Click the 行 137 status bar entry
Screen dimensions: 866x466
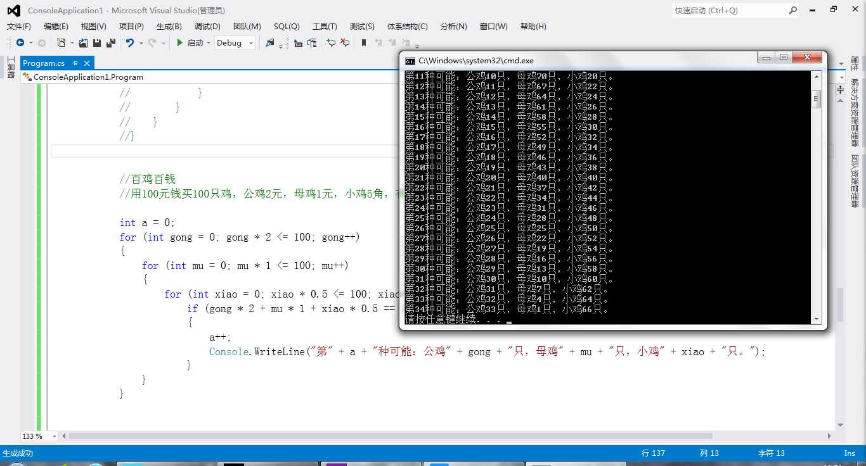[654, 453]
